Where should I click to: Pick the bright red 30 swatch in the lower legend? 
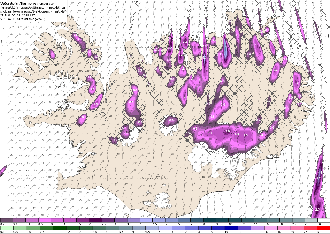tap(323, 228)
